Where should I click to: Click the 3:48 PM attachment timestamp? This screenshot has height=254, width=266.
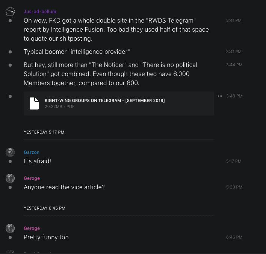click(x=234, y=96)
